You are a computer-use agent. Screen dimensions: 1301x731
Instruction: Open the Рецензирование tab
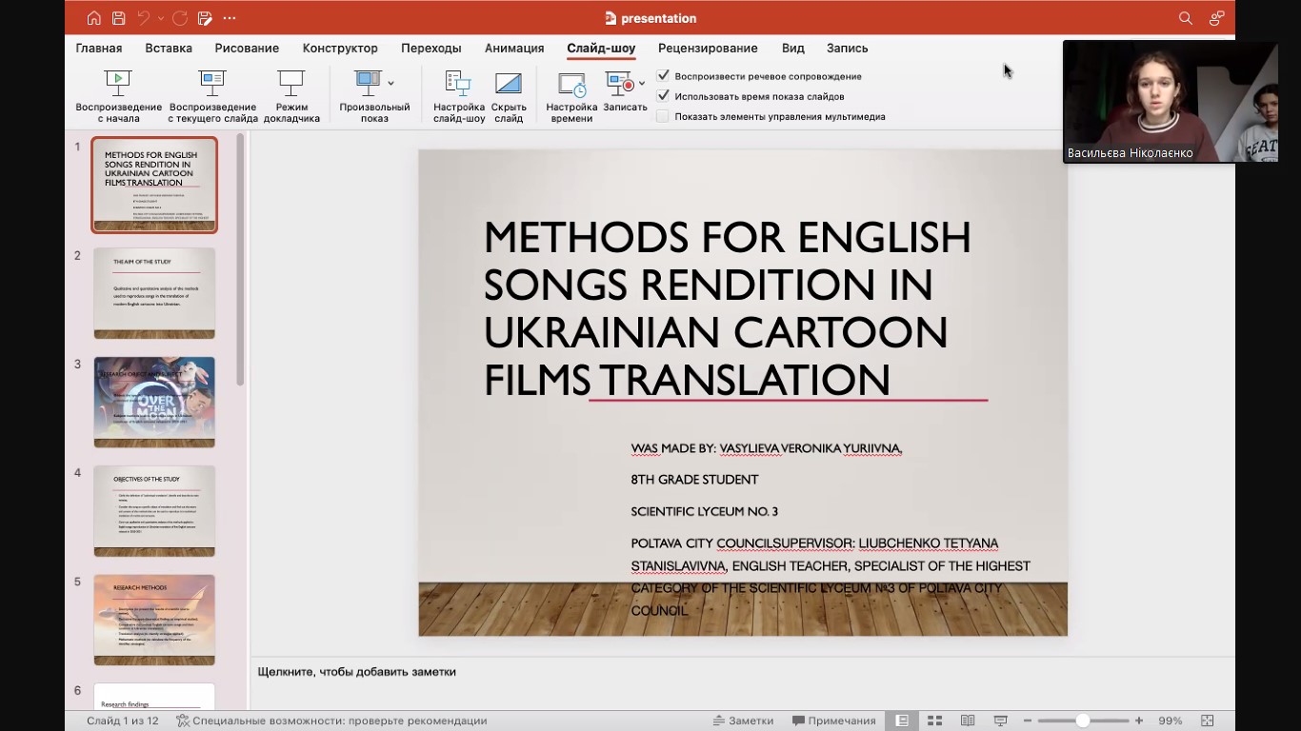pyautogui.click(x=708, y=48)
